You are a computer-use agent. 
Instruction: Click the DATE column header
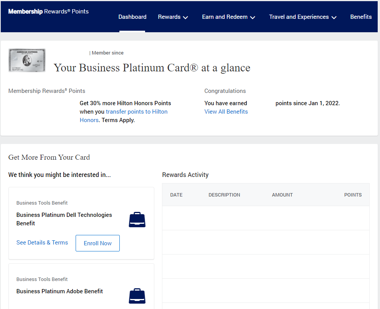tap(176, 195)
